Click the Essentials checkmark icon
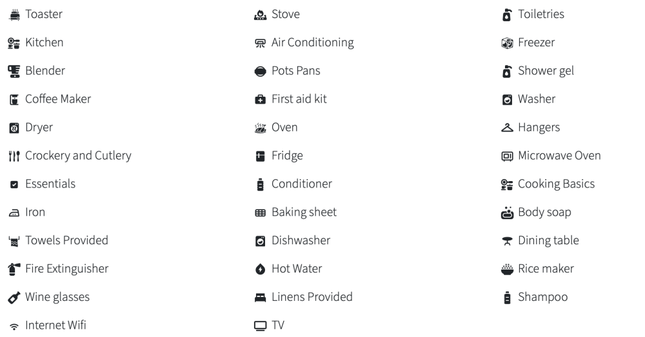Viewport: 645px width, 337px height. pyautogui.click(x=13, y=184)
